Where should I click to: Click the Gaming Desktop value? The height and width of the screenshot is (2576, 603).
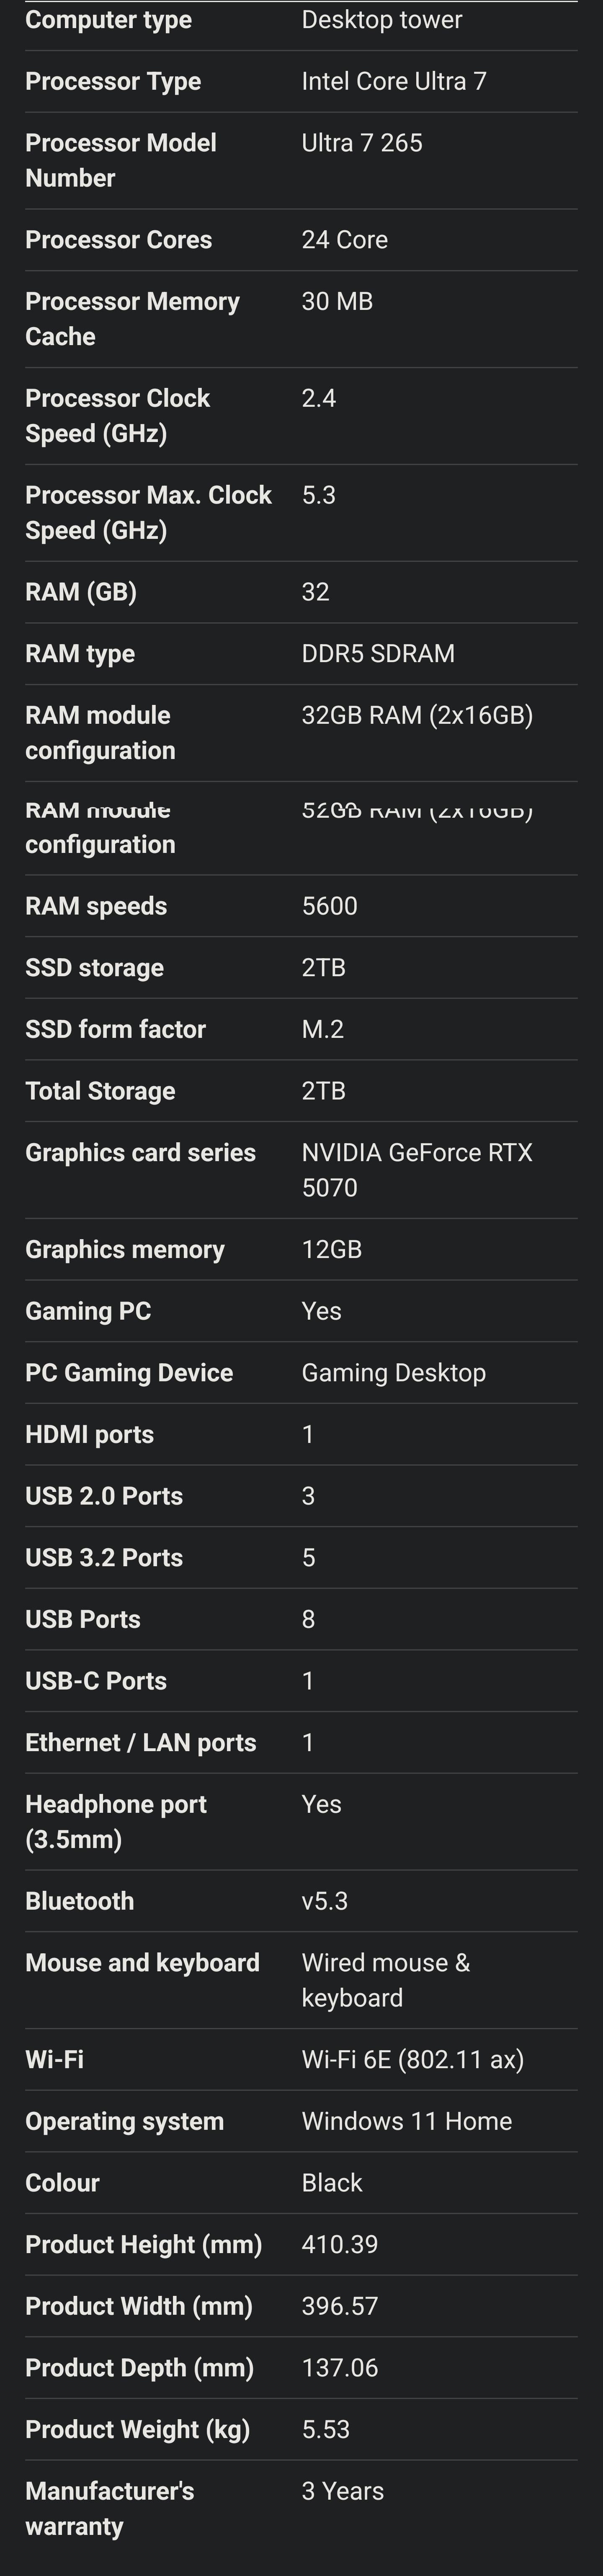[x=393, y=1372]
